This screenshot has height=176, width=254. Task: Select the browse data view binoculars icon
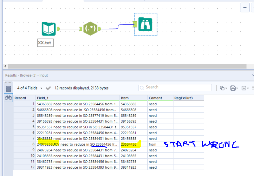coord(8,98)
